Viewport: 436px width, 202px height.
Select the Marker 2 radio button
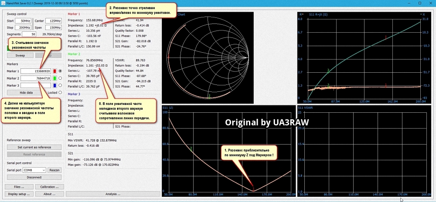[x=60, y=78]
